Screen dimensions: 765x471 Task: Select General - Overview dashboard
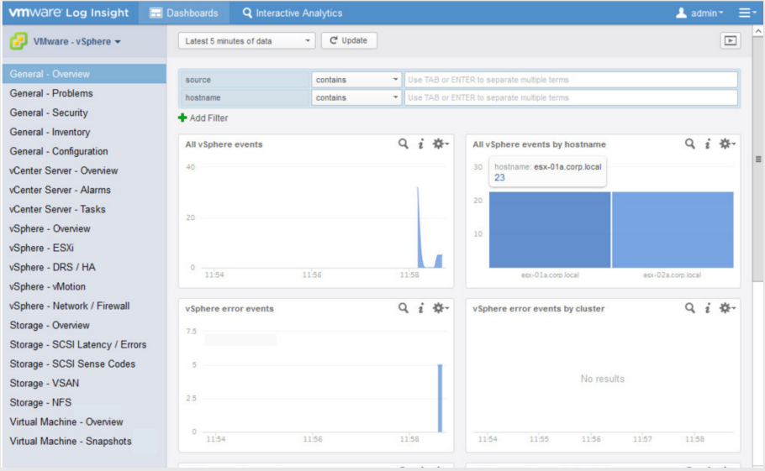click(84, 74)
